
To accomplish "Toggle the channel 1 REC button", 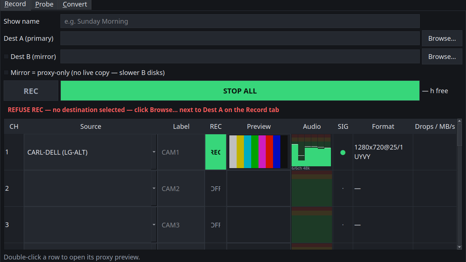I will 216,152.
